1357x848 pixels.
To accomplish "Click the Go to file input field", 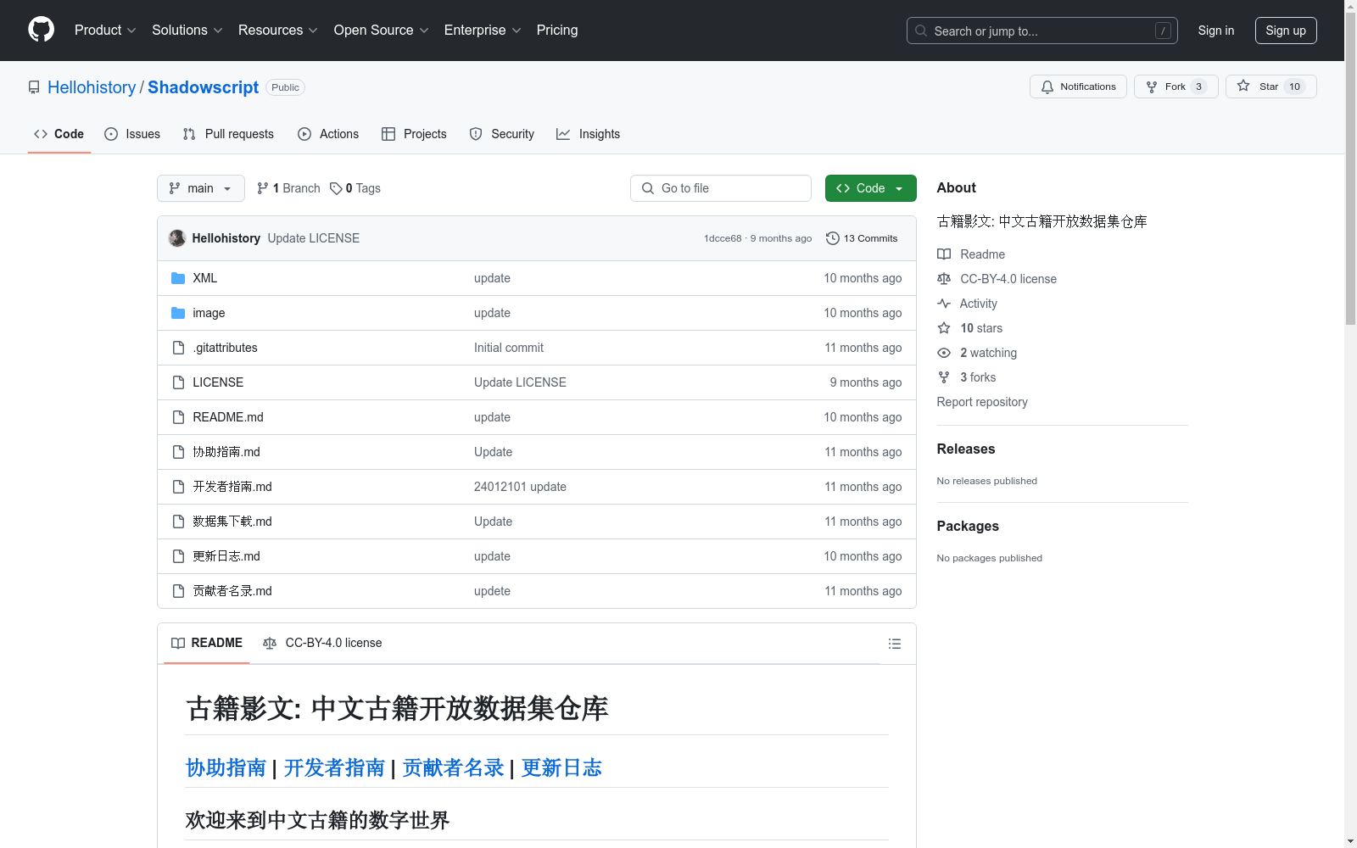I will coord(721,188).
